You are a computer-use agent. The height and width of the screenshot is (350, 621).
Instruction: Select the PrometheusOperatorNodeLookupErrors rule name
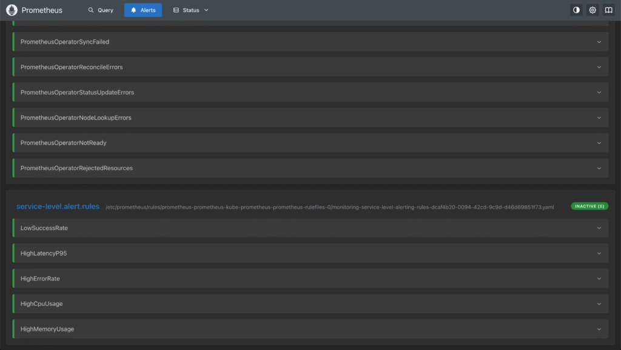(76, 118)
